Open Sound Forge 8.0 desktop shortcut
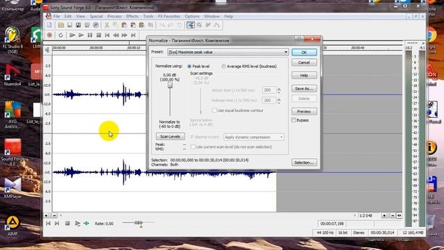Screen dimensions: 444x250 [12, 152]
